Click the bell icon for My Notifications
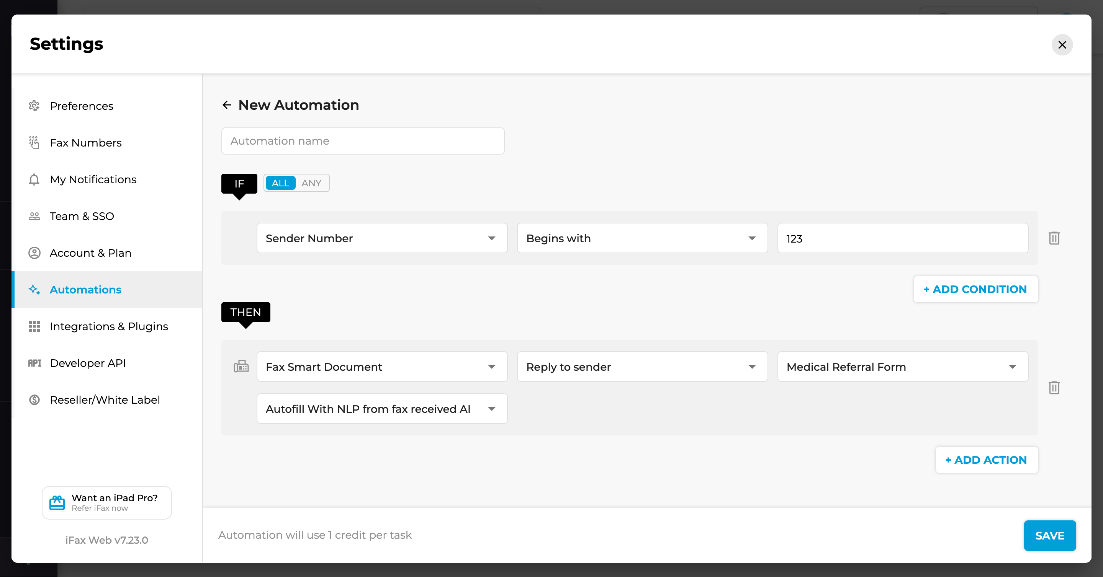This screenshot has height=577, width=1103. coord(34,179)
